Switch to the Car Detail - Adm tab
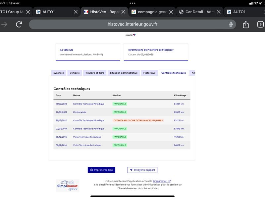Screen dimensions: 265x199 click(200, 12)
